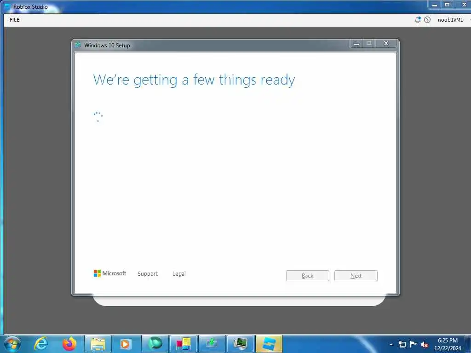Click the Next button in Windows 10 Setup

click(x=356, y=276)
